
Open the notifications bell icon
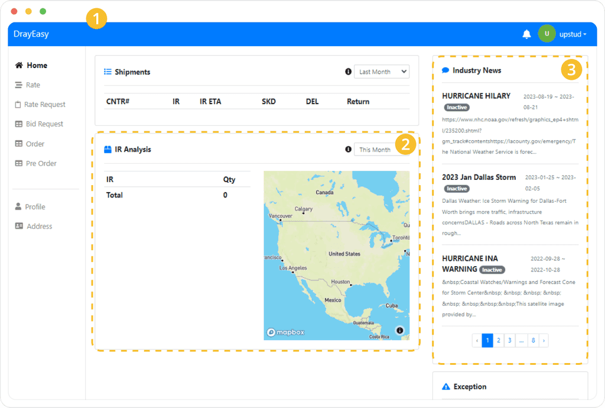pos(526,34)
